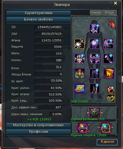
Task: Select the left amulet charm icon
Action: 83,128
